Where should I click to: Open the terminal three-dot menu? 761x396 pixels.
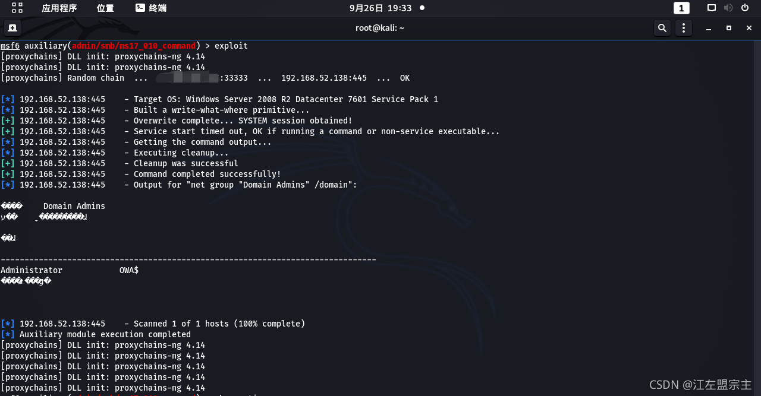[x=684, y=28]
